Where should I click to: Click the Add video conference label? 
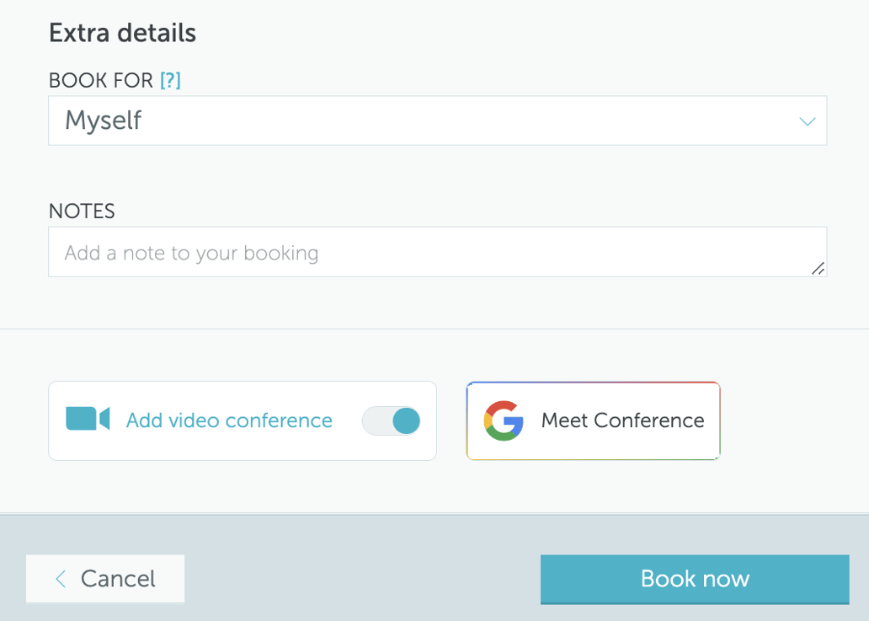coord(229,420)
